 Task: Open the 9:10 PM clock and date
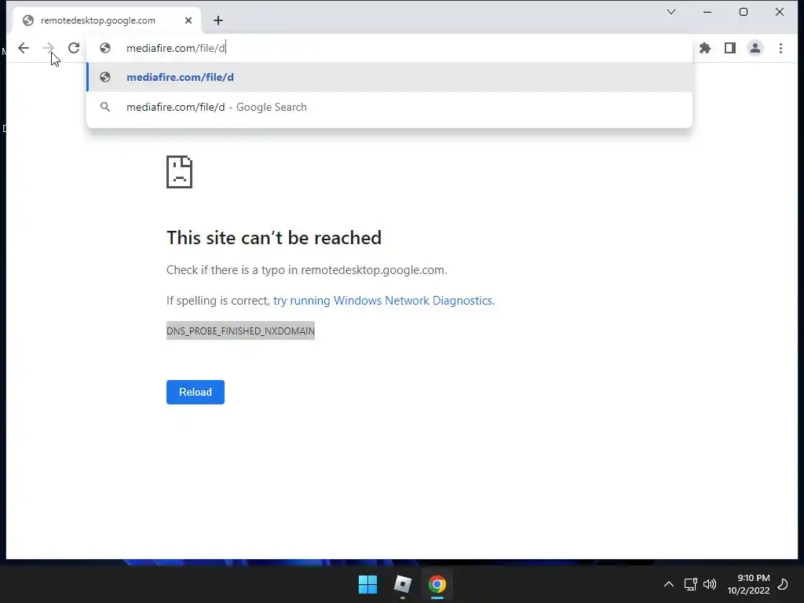[x=748, y=584]
